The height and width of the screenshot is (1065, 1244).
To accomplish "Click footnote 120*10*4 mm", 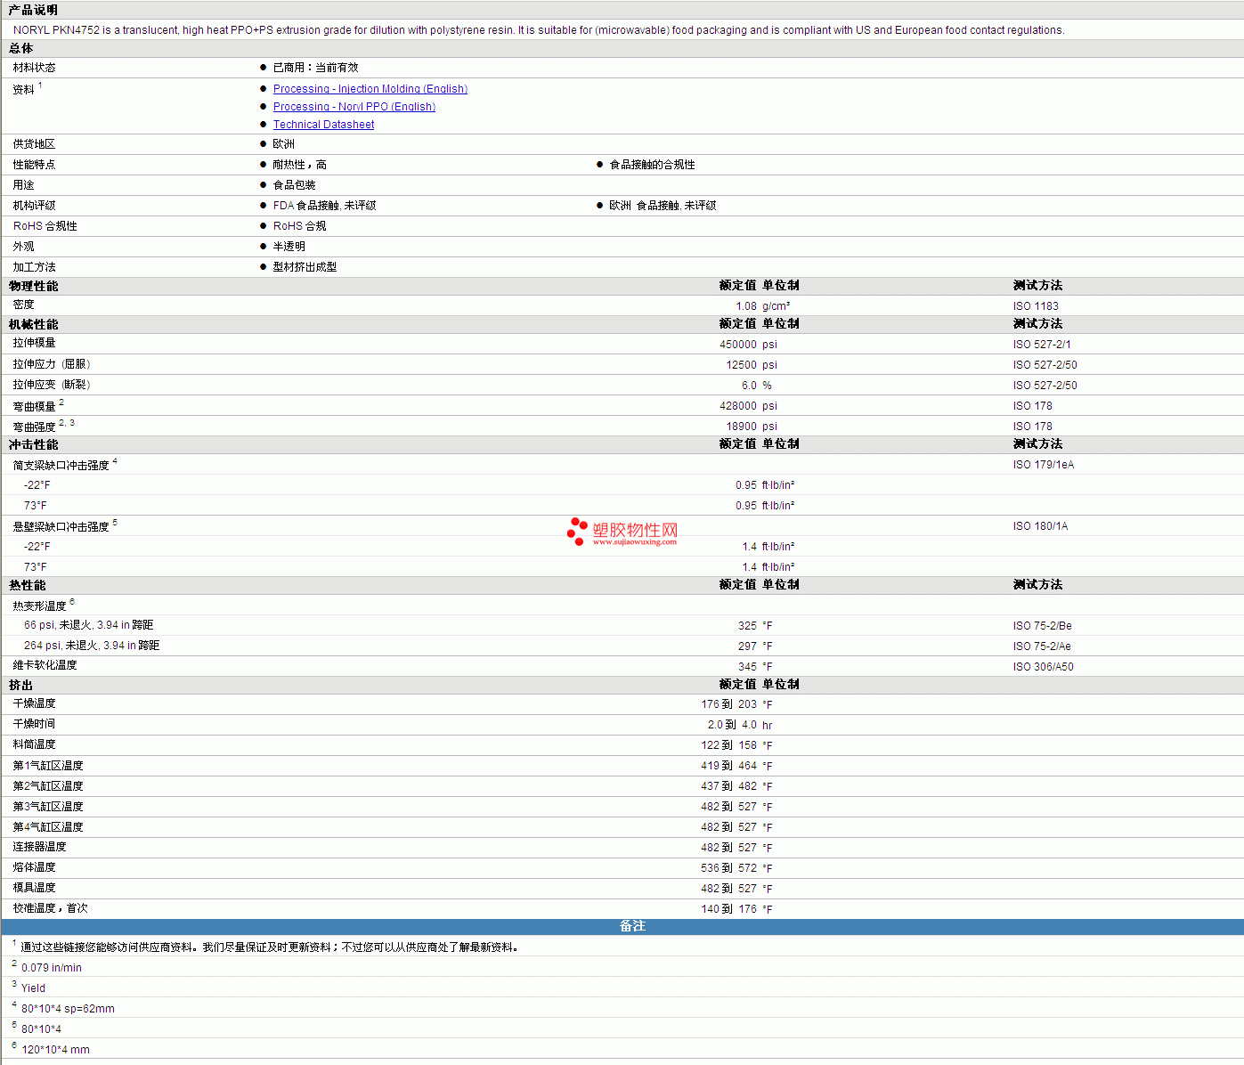I will coord(55,1050).
